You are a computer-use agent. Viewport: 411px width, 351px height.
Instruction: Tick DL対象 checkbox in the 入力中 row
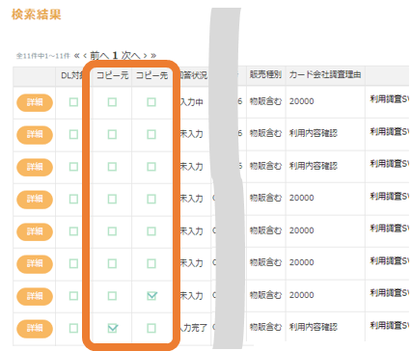(x=73, y=102)
